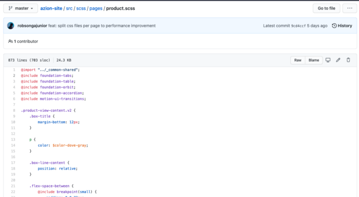Open latest commit 9cd4ccf
This screenshot has width=359, height=197.
tap(298, 26)
